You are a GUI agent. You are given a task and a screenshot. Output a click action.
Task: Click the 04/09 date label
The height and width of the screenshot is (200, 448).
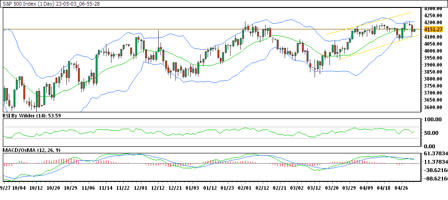(367, 188)
